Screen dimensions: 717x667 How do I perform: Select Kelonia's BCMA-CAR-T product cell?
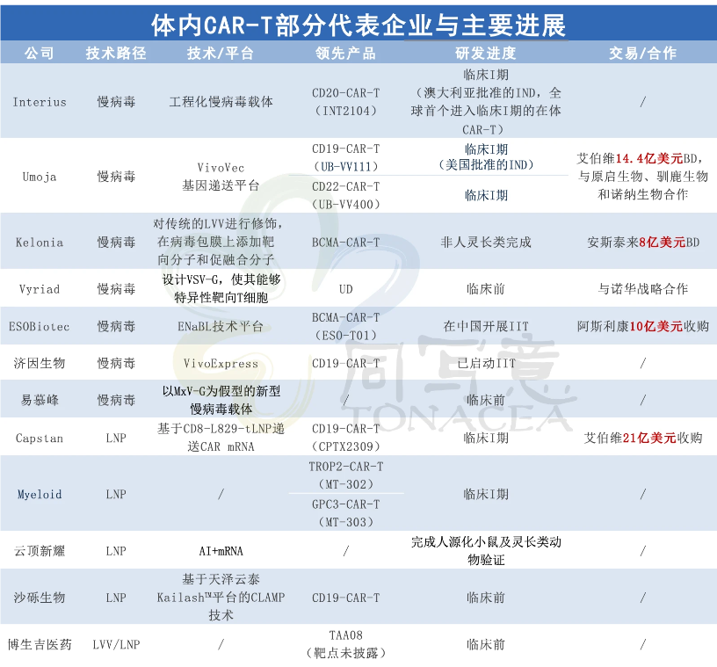click(x=345, y=242)
